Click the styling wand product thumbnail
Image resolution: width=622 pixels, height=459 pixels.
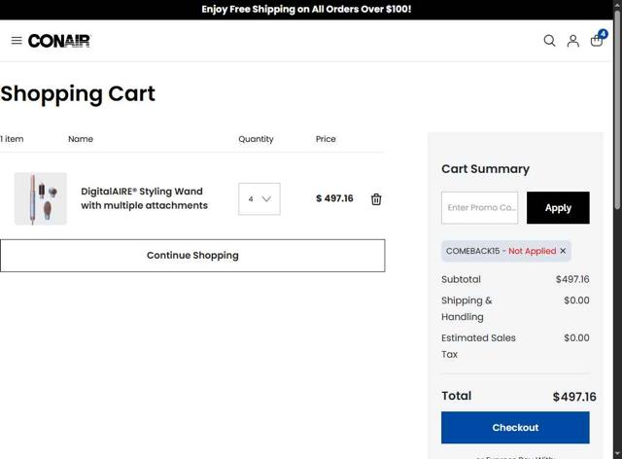[41, 198]
